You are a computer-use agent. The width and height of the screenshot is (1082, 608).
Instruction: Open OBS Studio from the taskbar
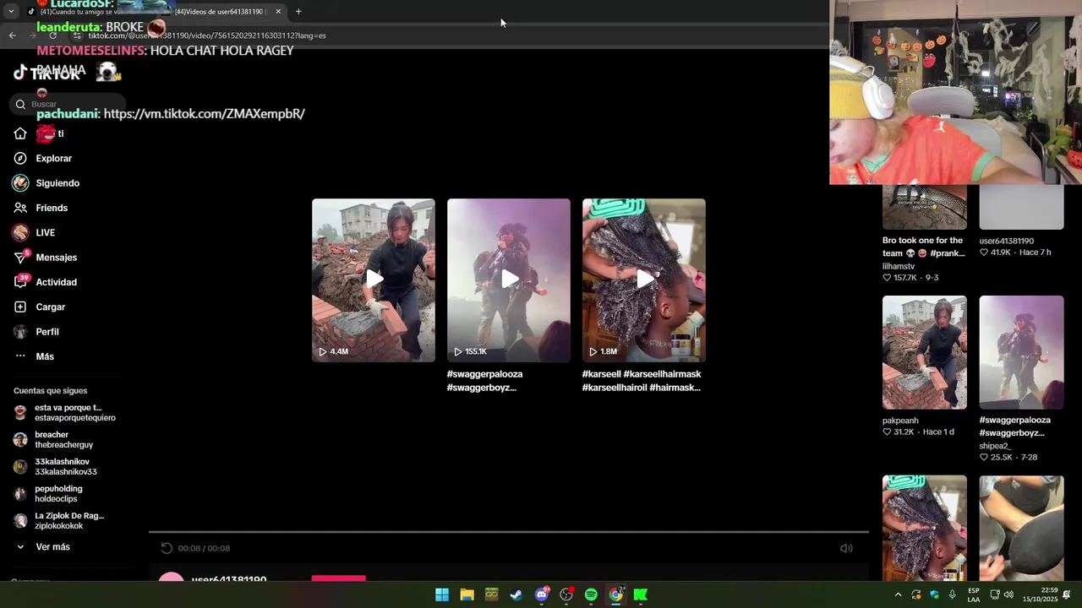566,594
